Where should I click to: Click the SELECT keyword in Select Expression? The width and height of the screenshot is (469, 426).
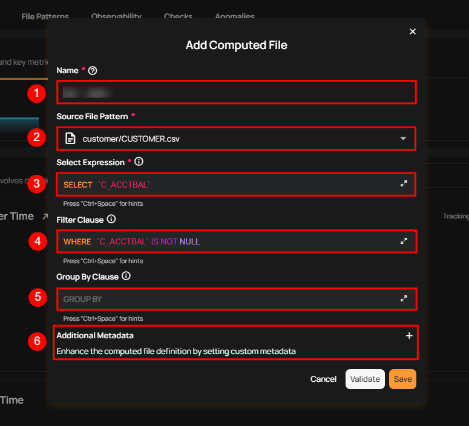(x=78, y=185)
